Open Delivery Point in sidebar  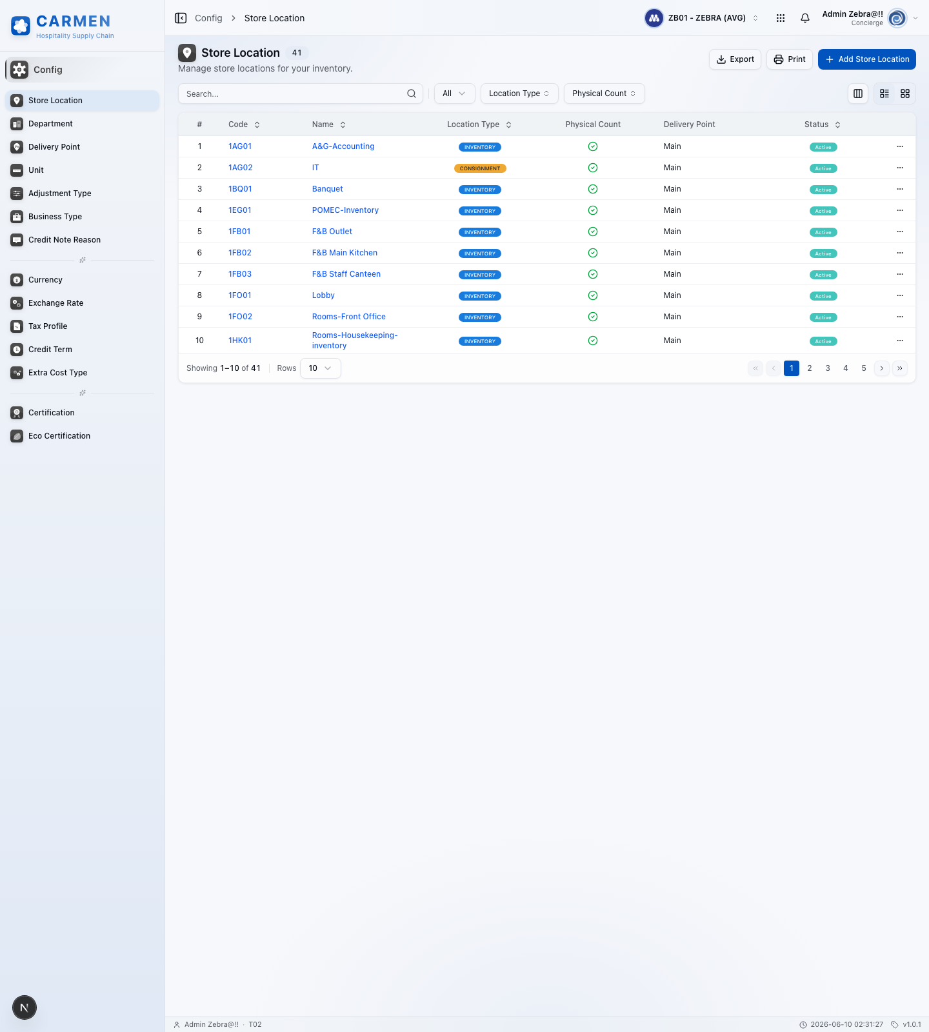point(83,147)
